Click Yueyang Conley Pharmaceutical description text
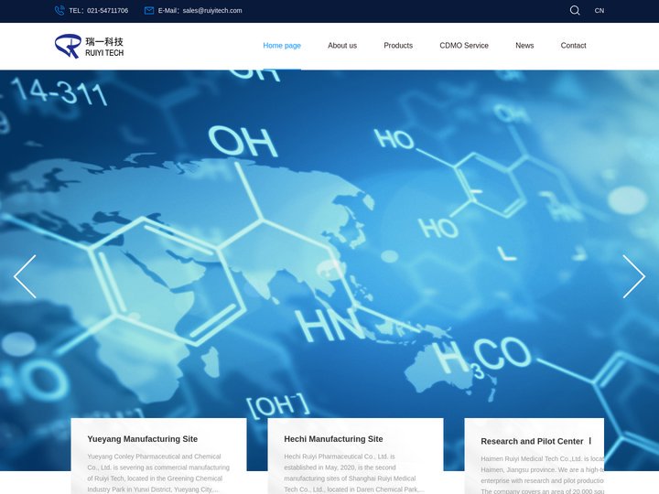The height and width of the screenshot is (494, 659). pos(158,473)
